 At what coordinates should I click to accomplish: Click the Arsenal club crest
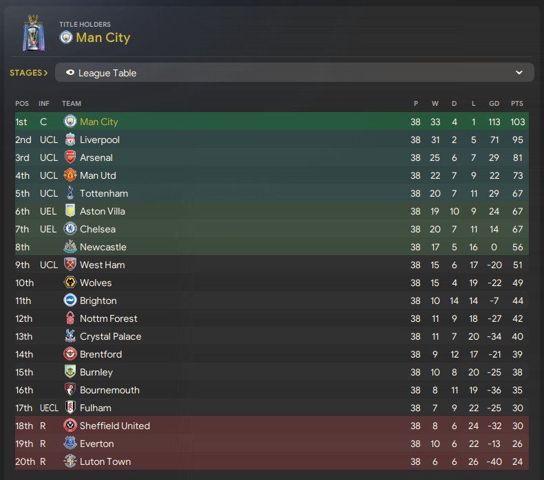(x=70, y=157)
